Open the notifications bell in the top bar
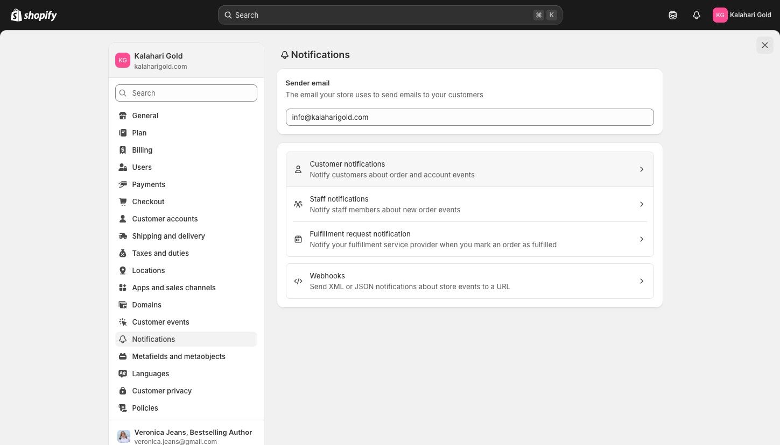Screen dimensions: 780x445 [697, 15]
